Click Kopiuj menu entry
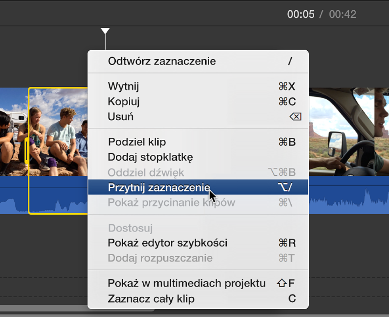 (198, 102)
